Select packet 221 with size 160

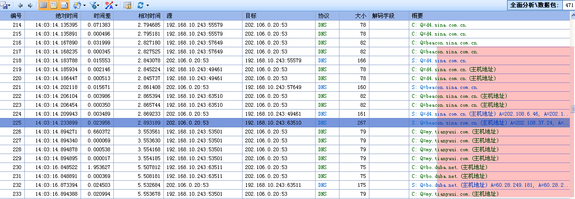(x=285, y=87)
